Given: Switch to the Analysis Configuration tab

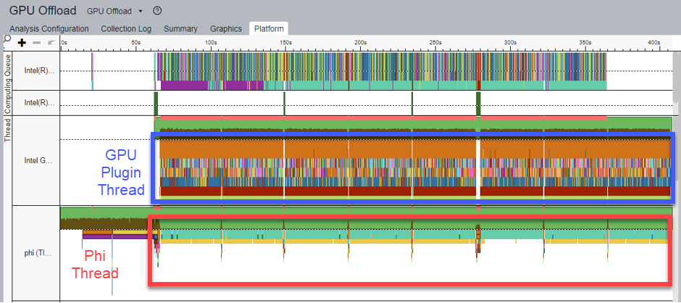Looking at the screenshot, I should (49, 29).
